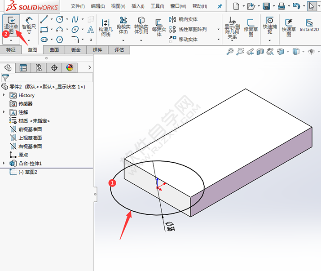Expand the 凸台-拉伸1 feature node
The image size is (321, 271).
pos(4,163)
